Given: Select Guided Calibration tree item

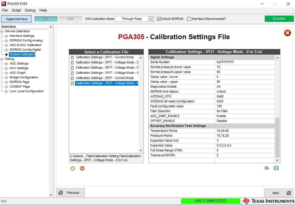Looking at the screenshot, I should coord(22,54).
